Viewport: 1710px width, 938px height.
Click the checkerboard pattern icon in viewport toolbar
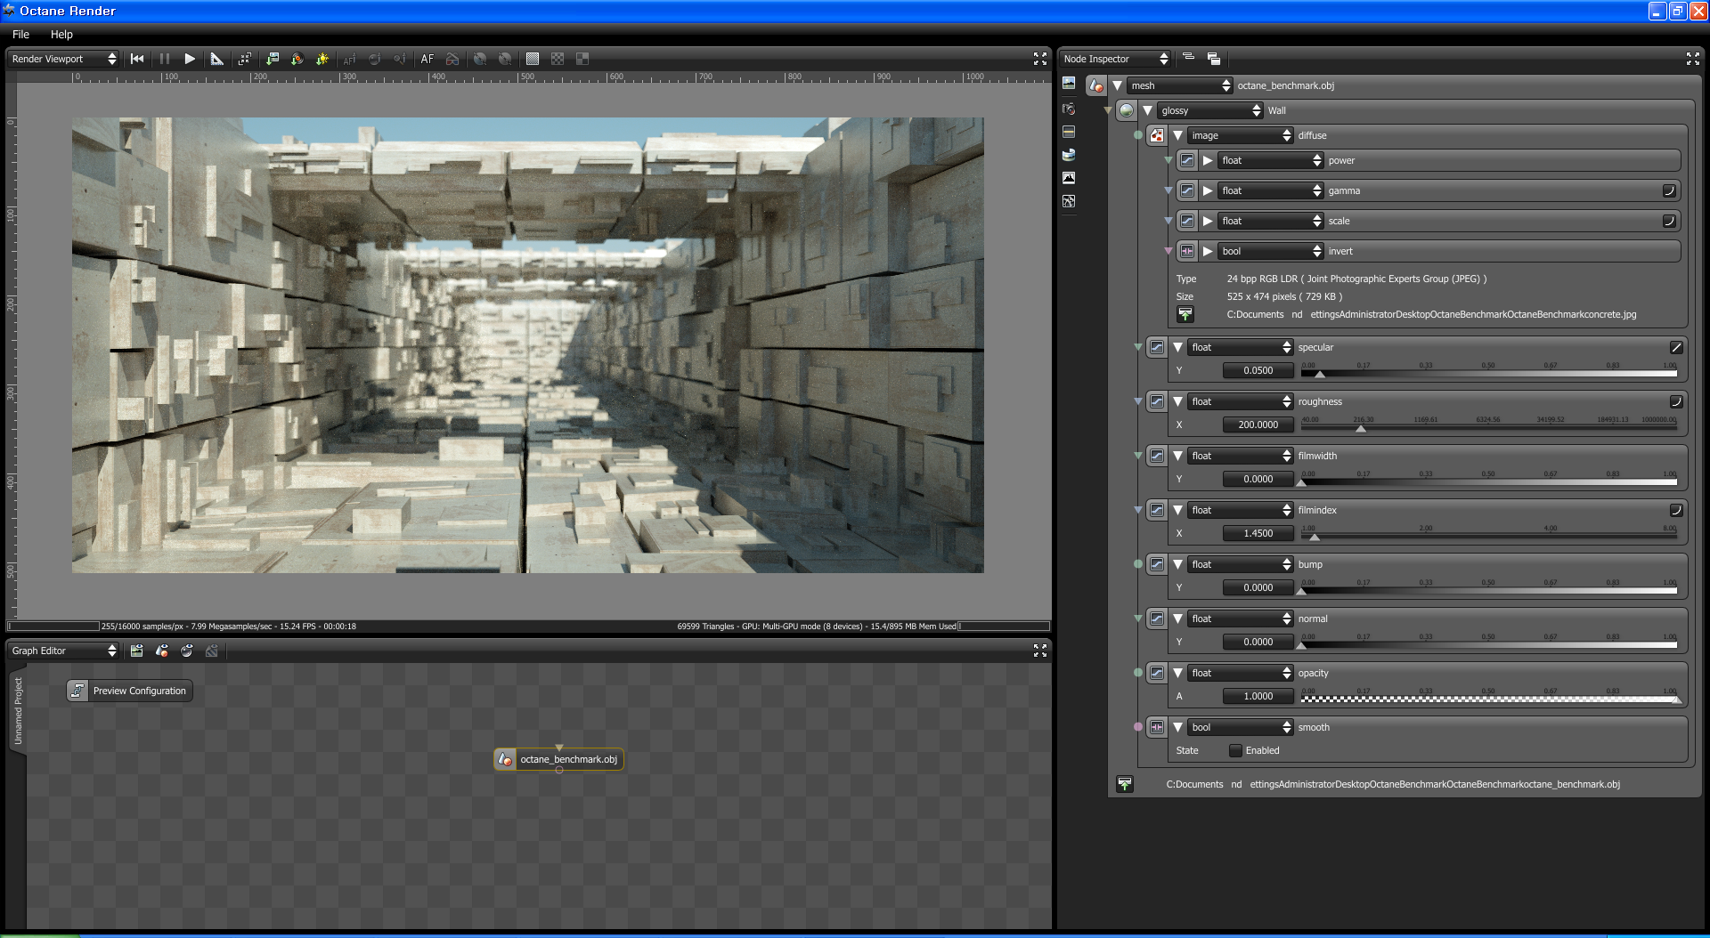[558, 59]
